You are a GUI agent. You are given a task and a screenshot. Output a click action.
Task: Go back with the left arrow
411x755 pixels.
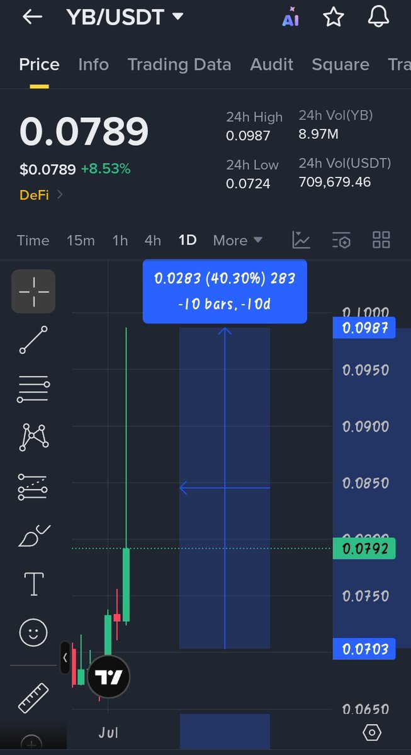pyautogui.click(x=32, y=17)
